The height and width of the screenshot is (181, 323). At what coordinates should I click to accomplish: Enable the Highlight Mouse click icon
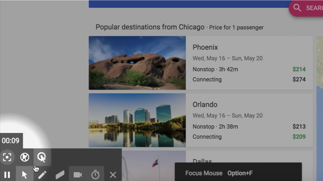click(x=42, y=157)
